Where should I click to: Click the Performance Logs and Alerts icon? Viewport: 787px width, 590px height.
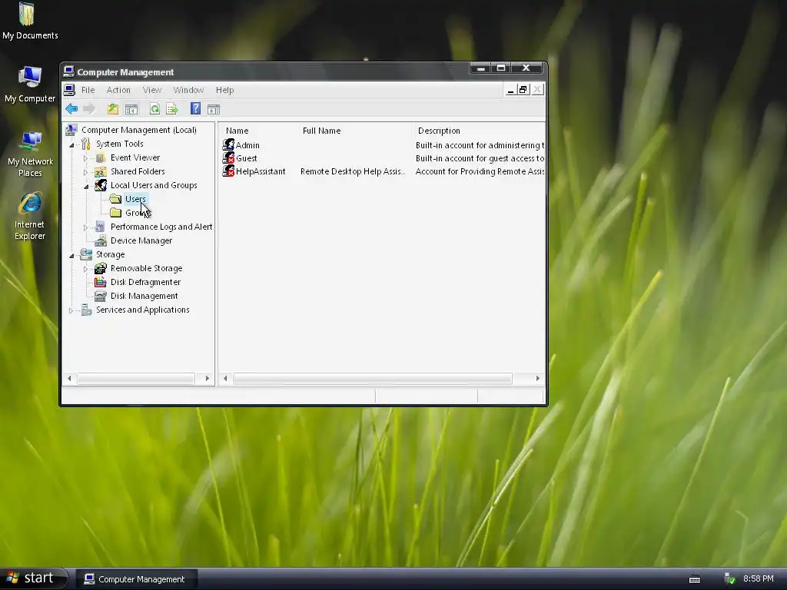tap(101, 227)
